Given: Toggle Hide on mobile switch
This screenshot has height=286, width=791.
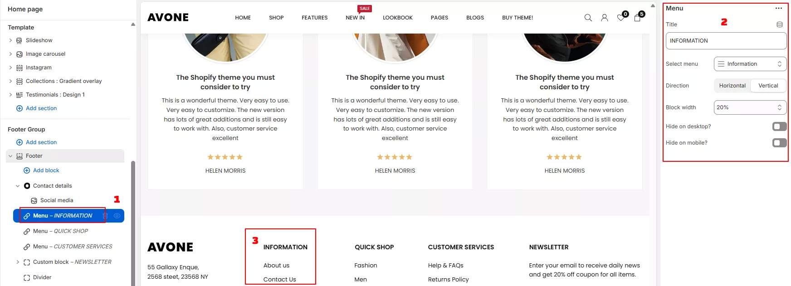Looking at the screenshot, I should [779, 143].
